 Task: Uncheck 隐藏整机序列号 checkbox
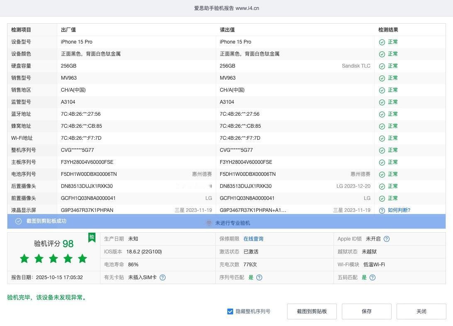coord(230,311)
